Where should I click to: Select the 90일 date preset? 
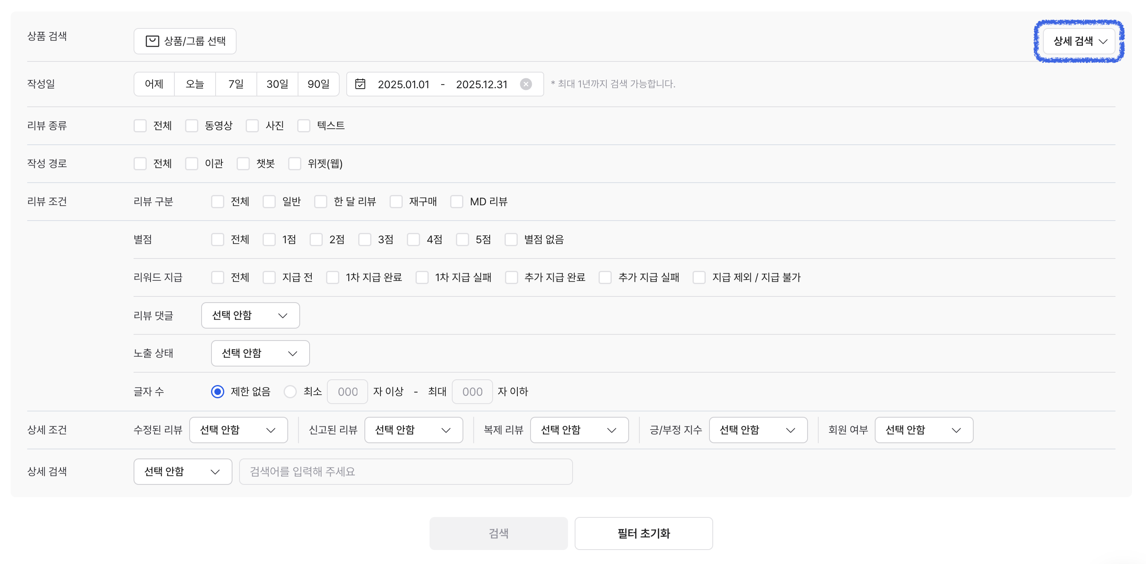pos(318,84)
